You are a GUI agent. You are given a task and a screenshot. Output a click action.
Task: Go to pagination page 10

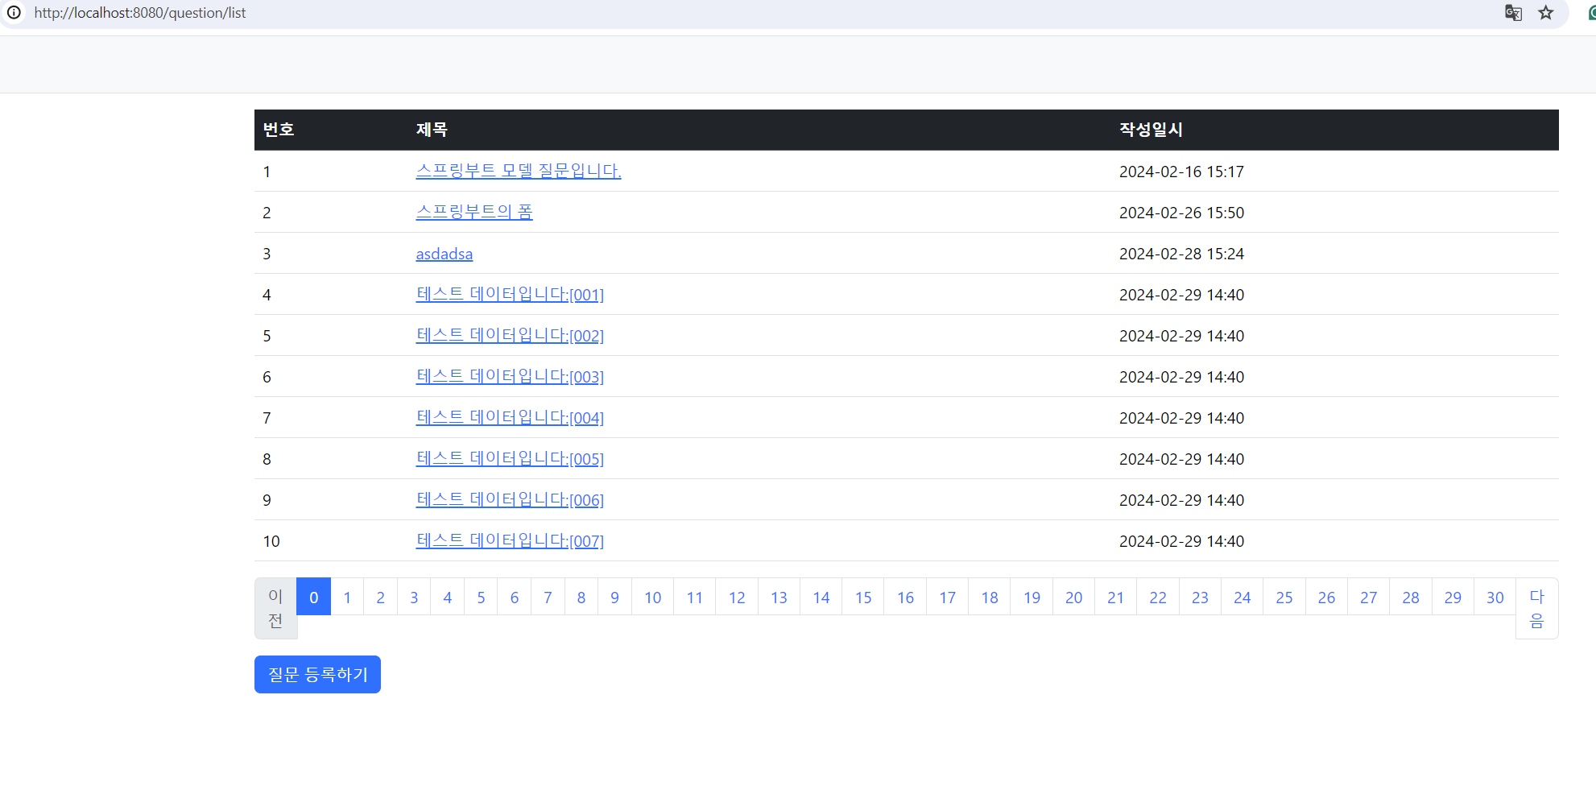[652, 597]
